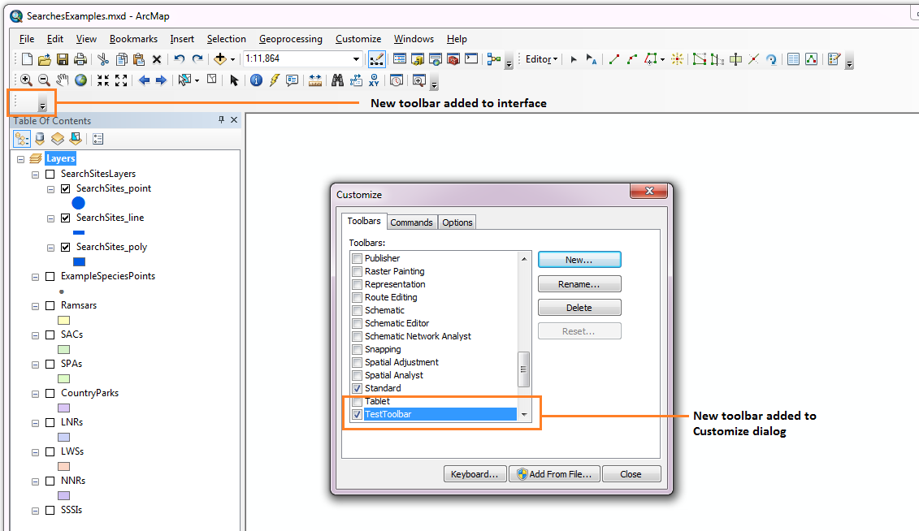Screen dimensions: 919x531
Task: Click the Paste clipboard icon
Action: point(139,59)
